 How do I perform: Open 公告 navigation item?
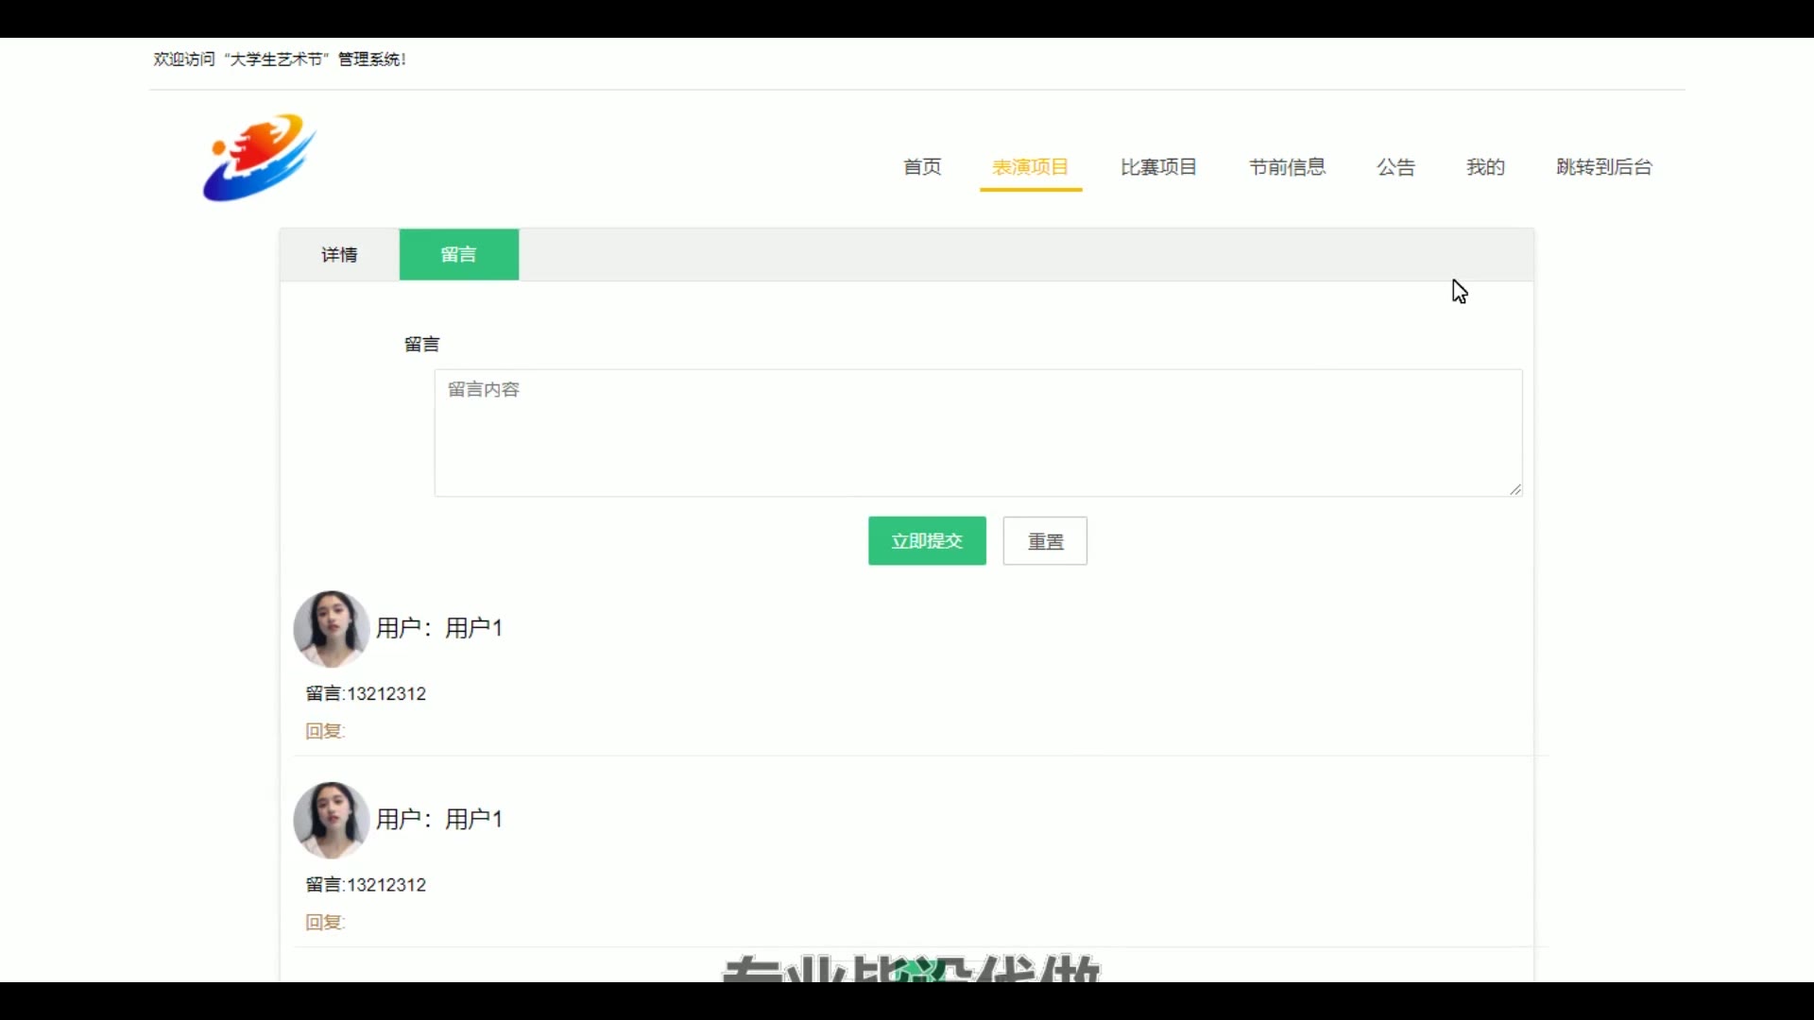(x=1396, y=167)
